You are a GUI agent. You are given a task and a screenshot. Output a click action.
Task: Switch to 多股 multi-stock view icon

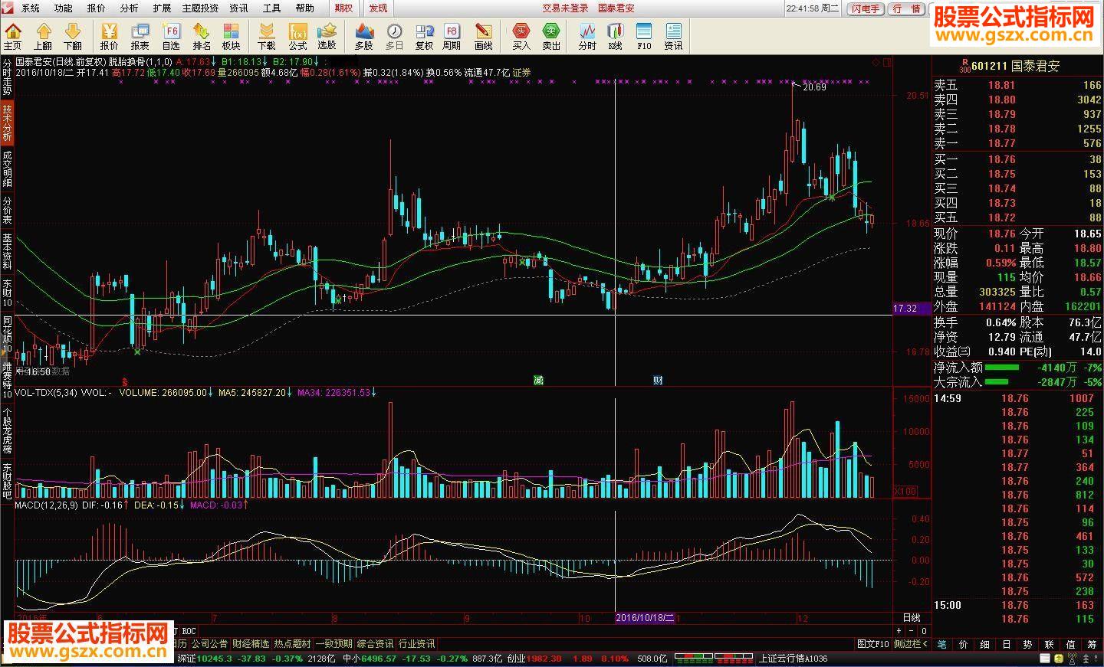click(364, 36)
